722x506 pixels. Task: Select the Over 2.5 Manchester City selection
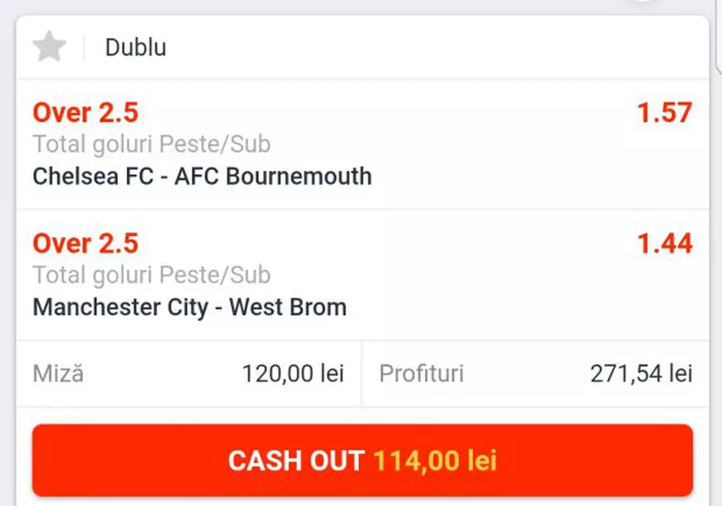[85, 243]
